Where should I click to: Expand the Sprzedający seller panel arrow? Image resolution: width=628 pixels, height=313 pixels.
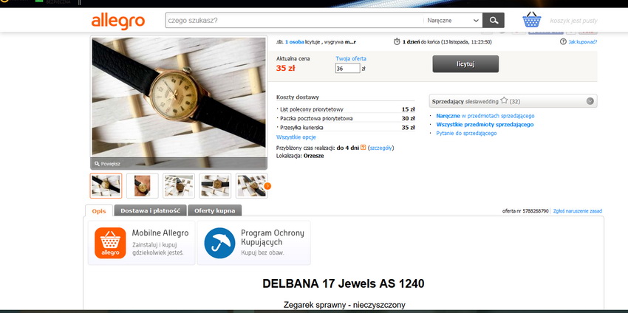click(590, 101)
